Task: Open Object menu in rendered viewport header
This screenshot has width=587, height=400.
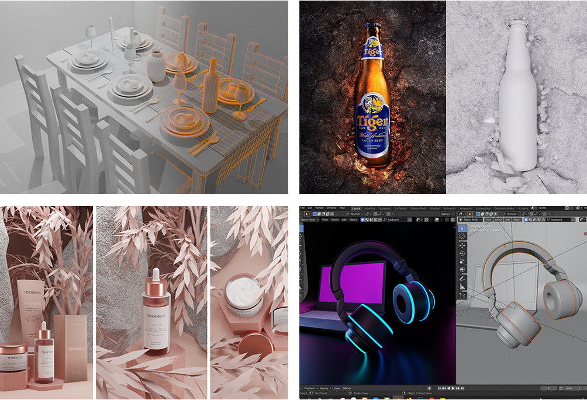Action: (353, 220)
